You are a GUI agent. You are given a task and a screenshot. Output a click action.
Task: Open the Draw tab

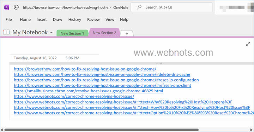tap(58, 20)
